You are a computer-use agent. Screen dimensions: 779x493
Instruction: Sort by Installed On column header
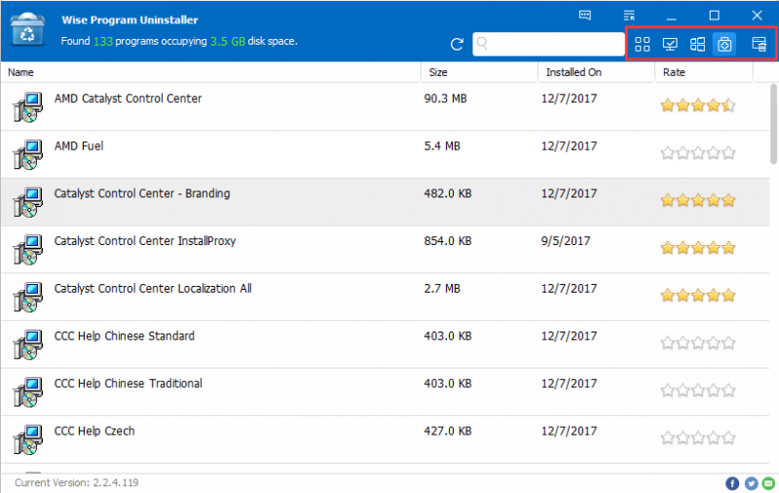coord(596,72)
